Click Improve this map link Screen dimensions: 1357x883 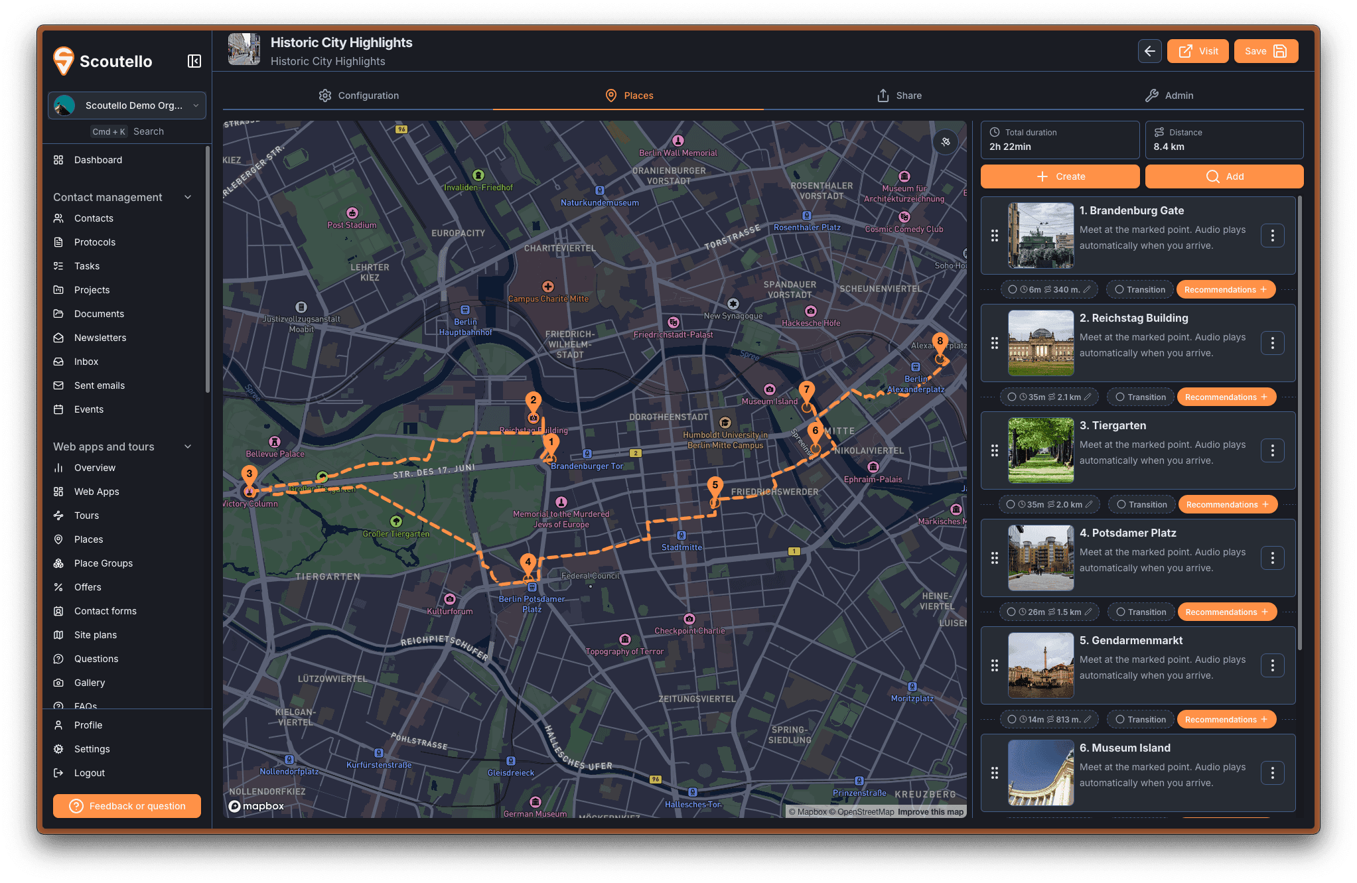930,812
